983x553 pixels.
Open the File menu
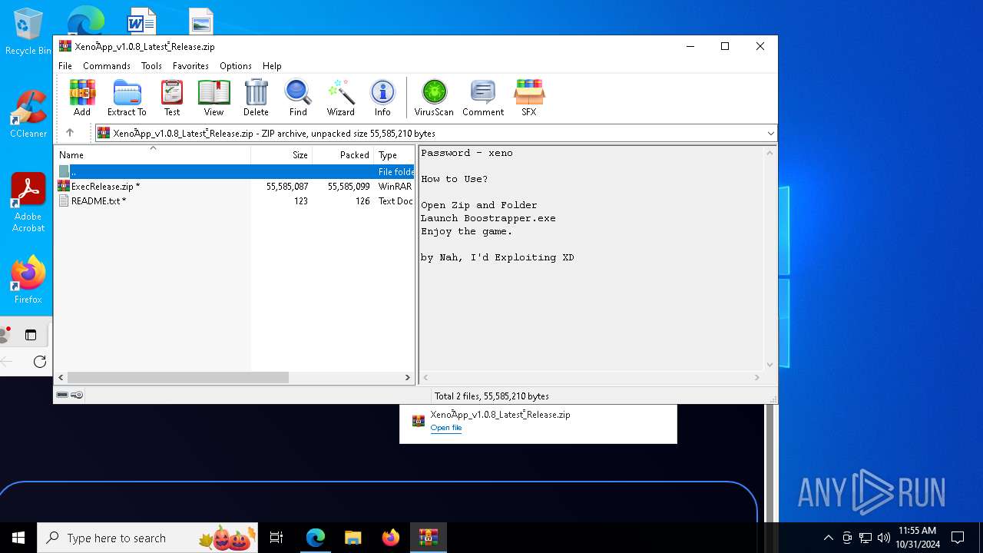pos(65,66)
